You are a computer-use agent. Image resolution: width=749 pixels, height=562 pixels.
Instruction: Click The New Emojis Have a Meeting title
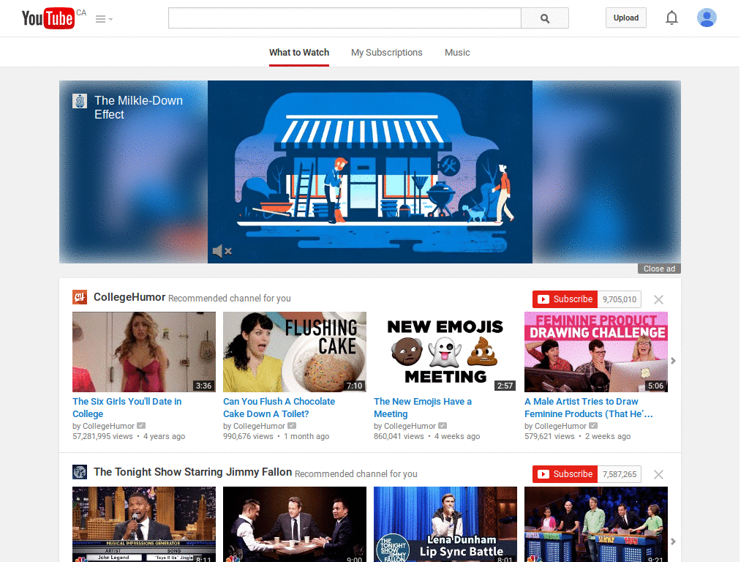pos(423,408)
